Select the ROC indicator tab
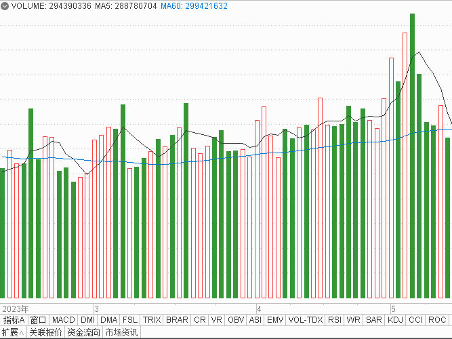The width and height of the screenshot is (452, 339). (438, 320)
